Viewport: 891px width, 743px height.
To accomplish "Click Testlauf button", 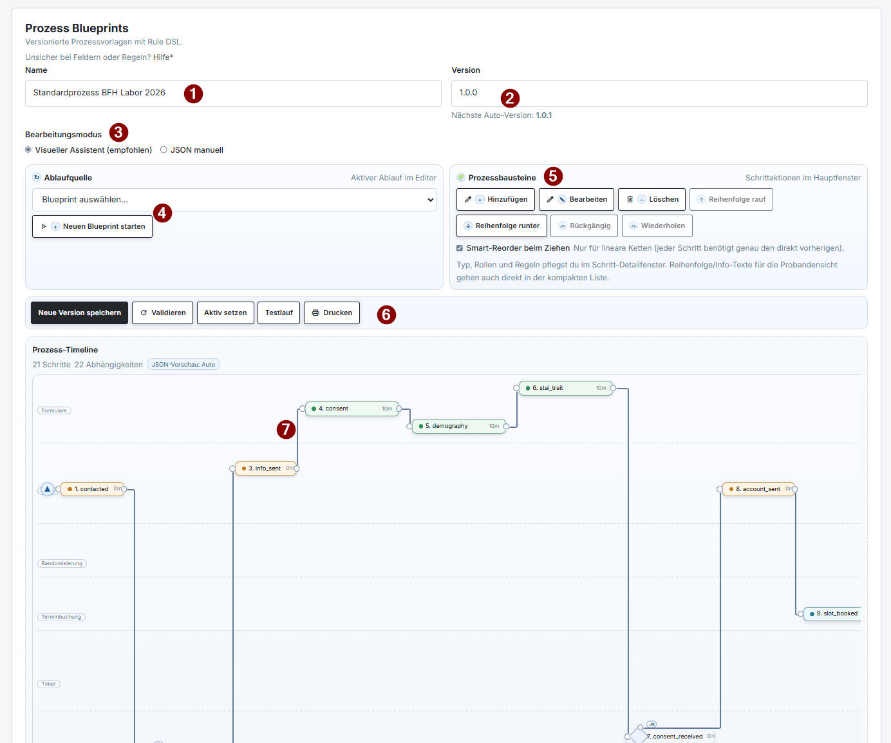I will click(x=279, y=313).
